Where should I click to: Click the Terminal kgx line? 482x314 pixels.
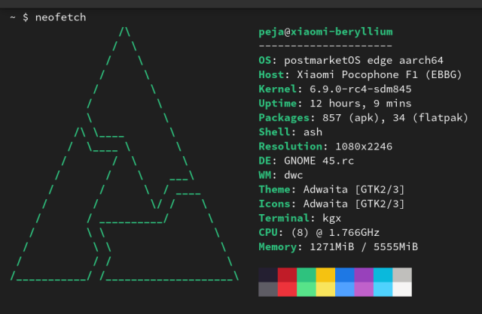[300, 218]
